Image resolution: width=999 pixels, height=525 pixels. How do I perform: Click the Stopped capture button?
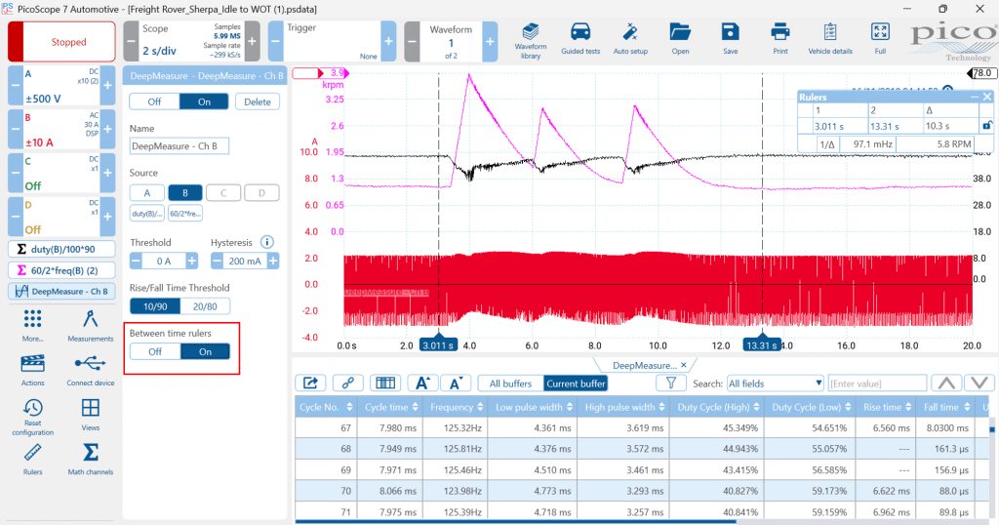61,41
